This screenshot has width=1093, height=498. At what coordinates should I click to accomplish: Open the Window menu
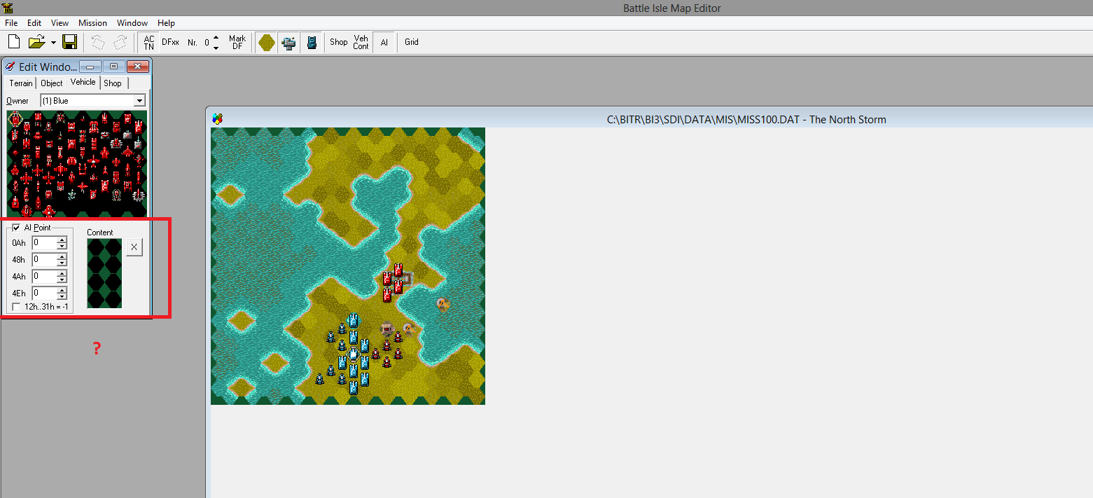click(x=132, y=23)
